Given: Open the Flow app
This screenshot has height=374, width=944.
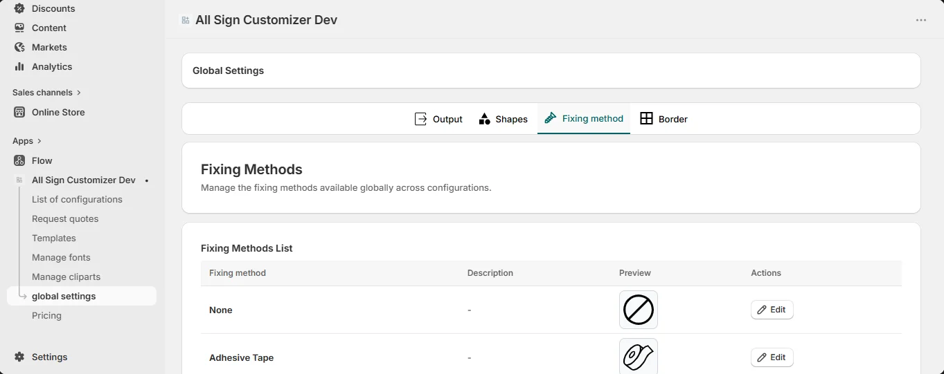Looking at the screenshot, I should [42, 160].
